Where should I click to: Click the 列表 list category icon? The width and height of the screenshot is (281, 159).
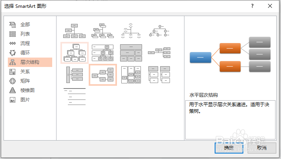13,34
